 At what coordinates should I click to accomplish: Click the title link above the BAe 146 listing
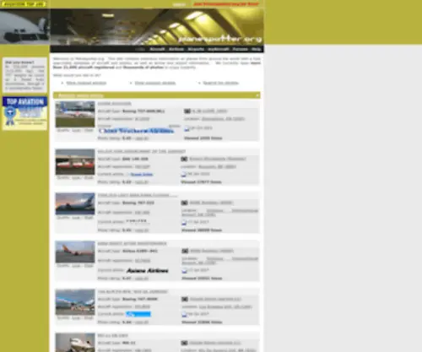pyautogui.click(x=142, y=151)
